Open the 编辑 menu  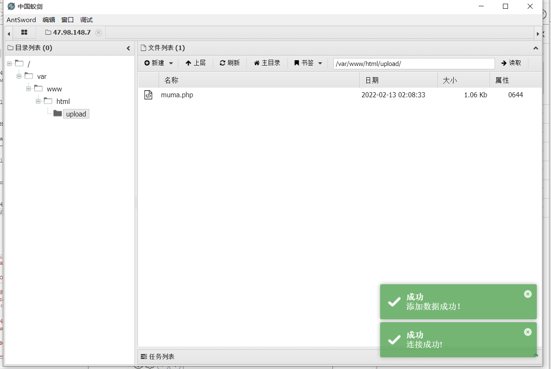point(48,20)
